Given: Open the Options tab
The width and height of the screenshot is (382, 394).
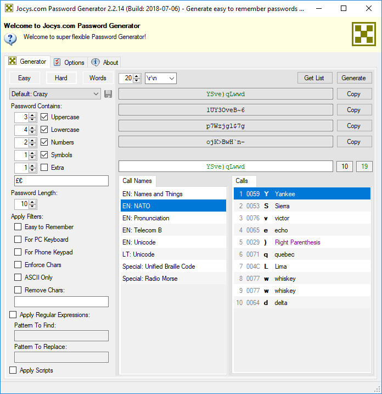Looking at the screenshot, I should click(69, 62).
